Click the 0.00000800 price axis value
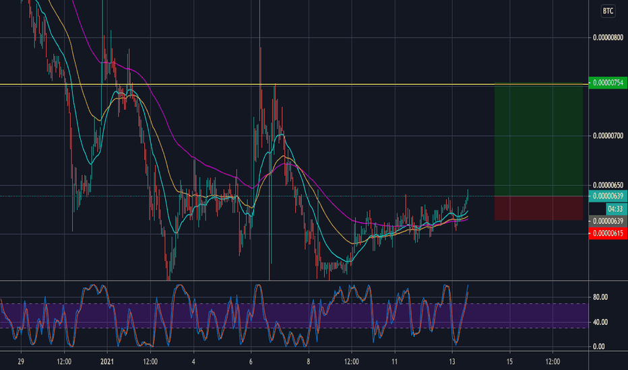Viewport: 628px width, 370px height. 608,38
